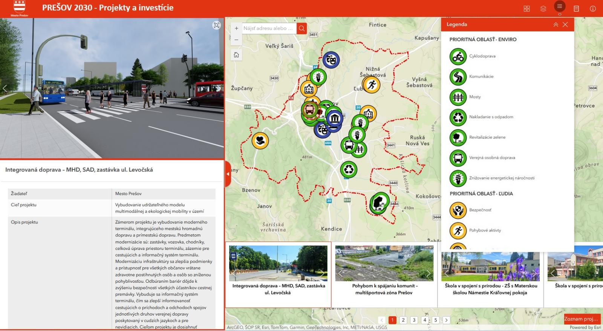Collapse the Legenda panel with double chevron
The width and height of the screenshot is (603, 331).
(x=556, y=25)
